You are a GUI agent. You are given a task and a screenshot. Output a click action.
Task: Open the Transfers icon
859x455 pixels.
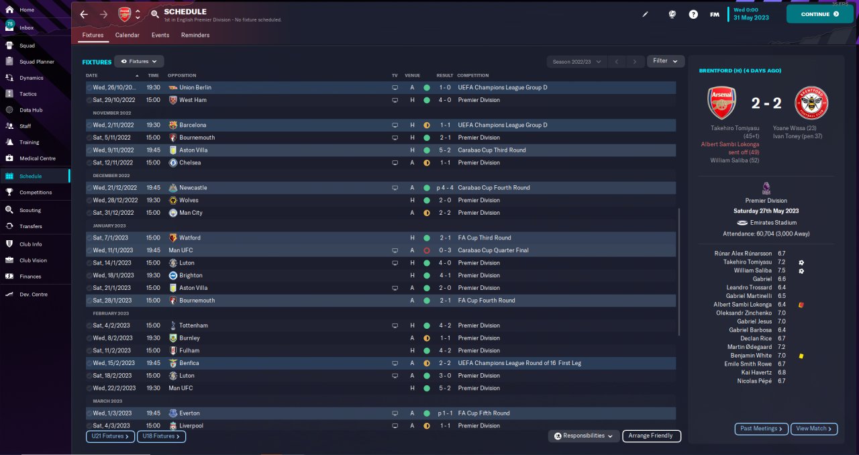[9, 226]
